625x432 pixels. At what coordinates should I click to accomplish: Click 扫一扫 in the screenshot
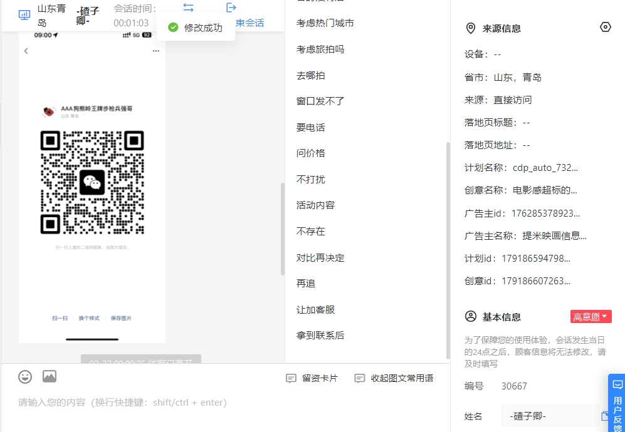(60, 318)
